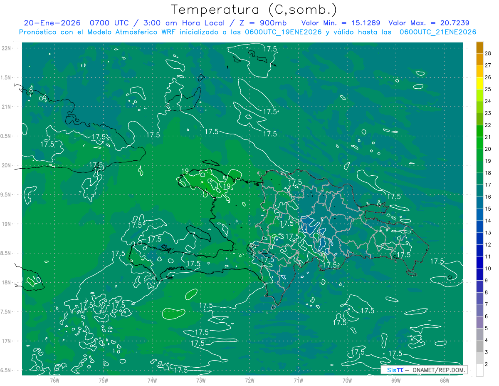Select the green colorbar segment between 21 and 22
The image size is (499, 386).
point(479,131)
